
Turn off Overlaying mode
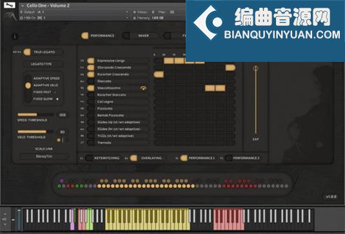pyautogui.click(x=133, y=158)
